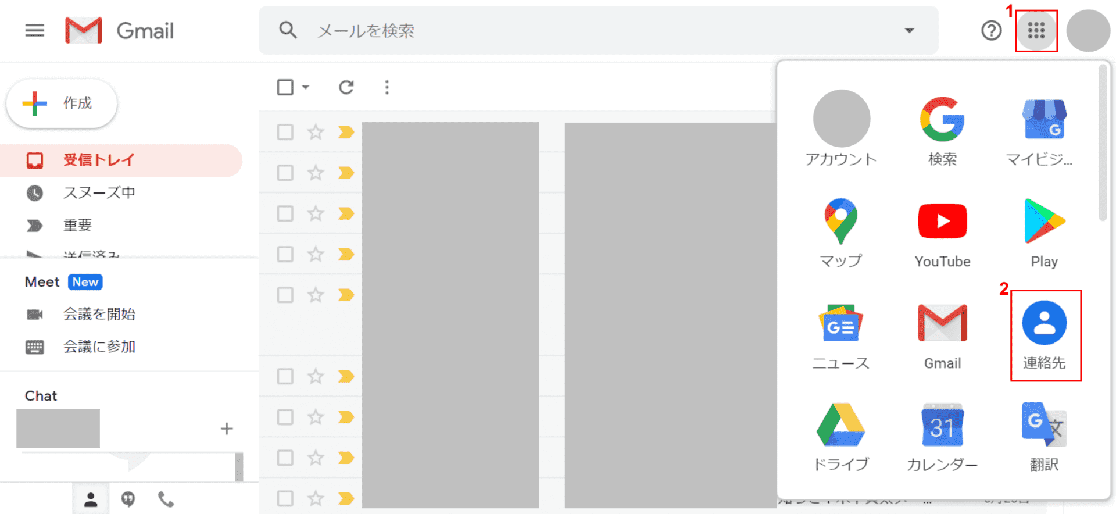Image resolution: width=1116 pixels, height=514 pixels.
Task: Check the fifth email's checkbox
Action: tap(285, 295)
